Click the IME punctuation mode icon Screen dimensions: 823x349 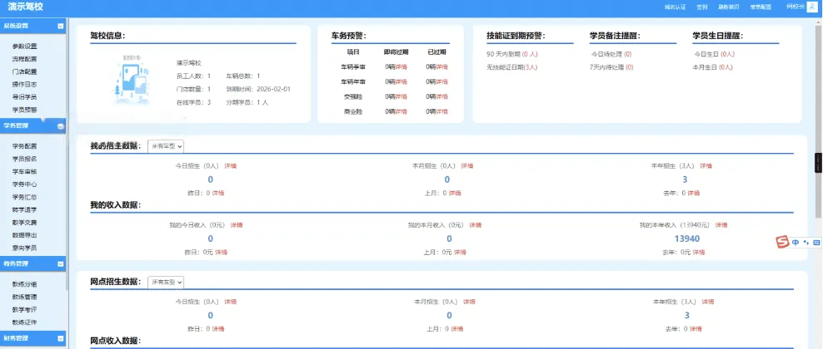(x=806, y=243)
